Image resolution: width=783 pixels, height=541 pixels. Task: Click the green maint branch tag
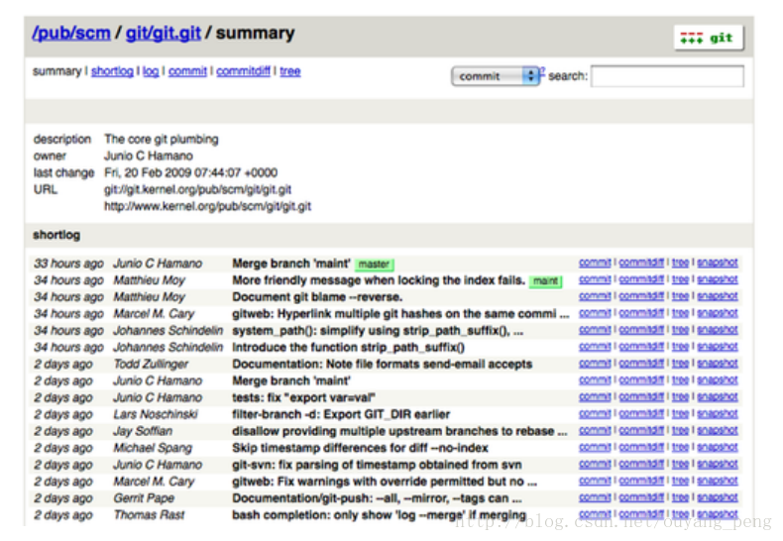pyautogui.click(x=545, y=281)
